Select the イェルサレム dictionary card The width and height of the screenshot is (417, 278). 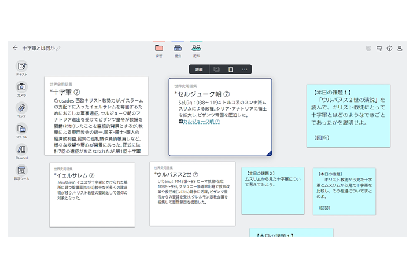tap(92, 195)
